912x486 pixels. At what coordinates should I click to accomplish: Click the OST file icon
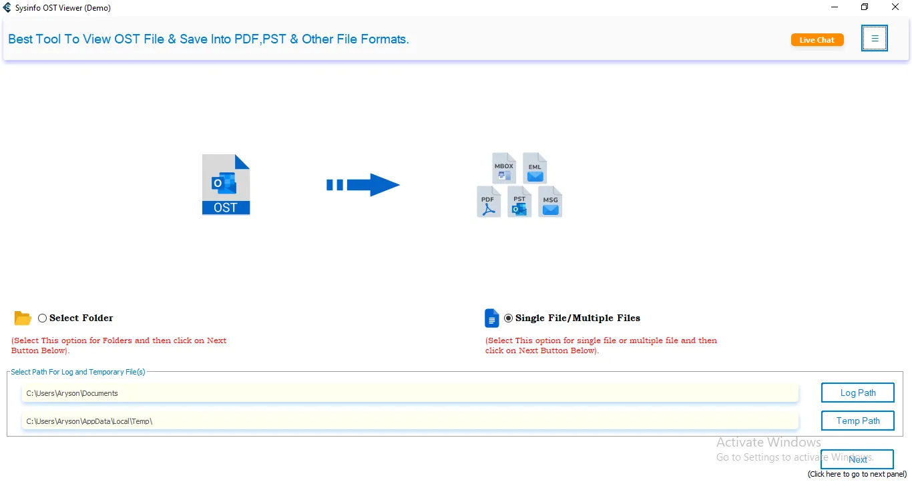pos(226,185)
